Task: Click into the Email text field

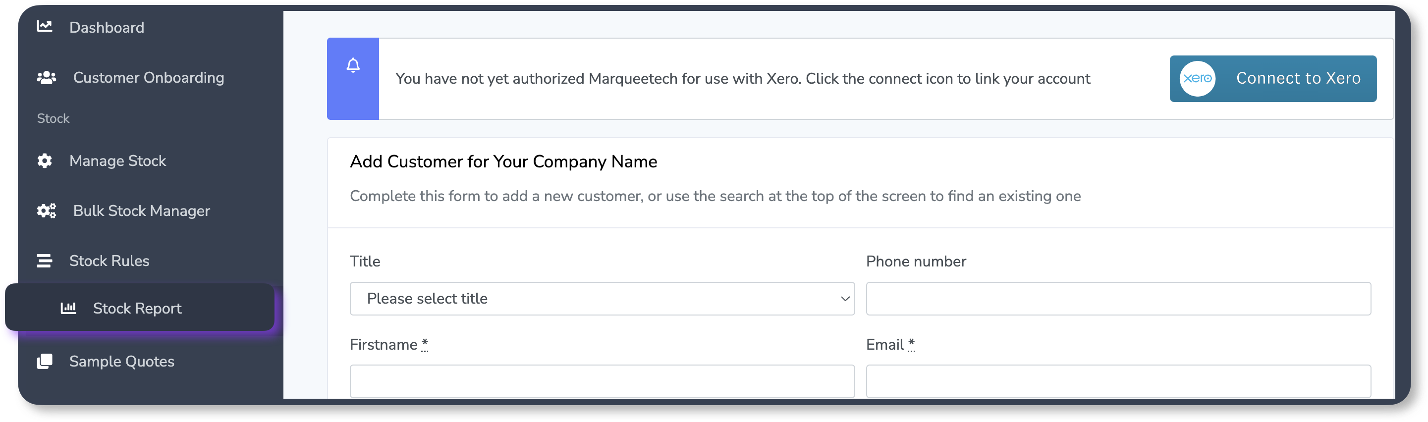Action: (x=1118, y=380)
